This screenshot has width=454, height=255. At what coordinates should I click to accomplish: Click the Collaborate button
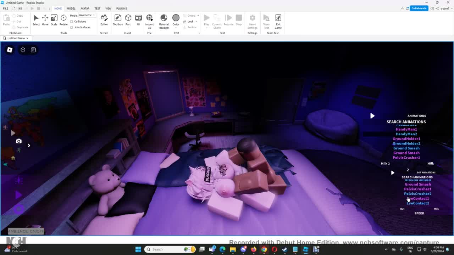419,8
